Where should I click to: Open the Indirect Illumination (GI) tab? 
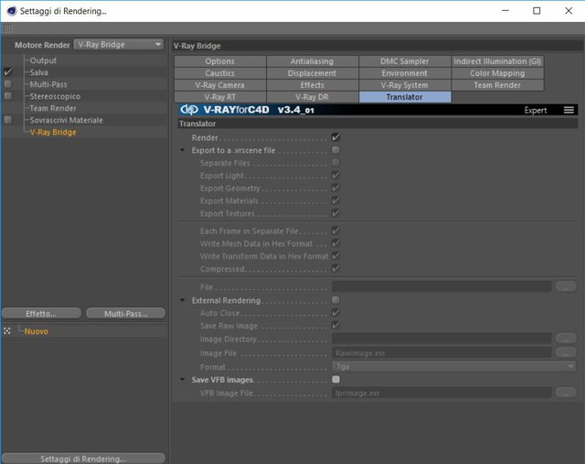click(497, 61)
